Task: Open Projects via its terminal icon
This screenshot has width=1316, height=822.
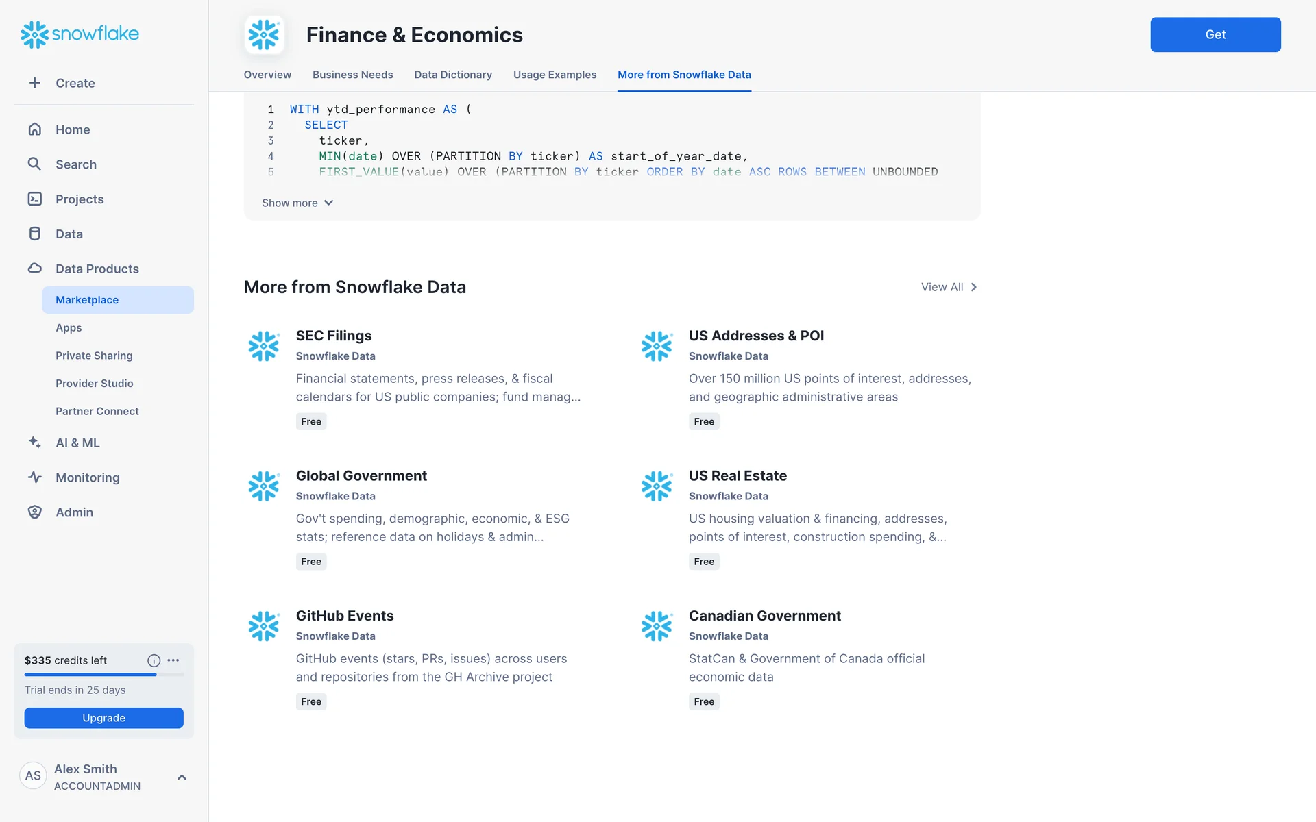Action: coord(35,199)
